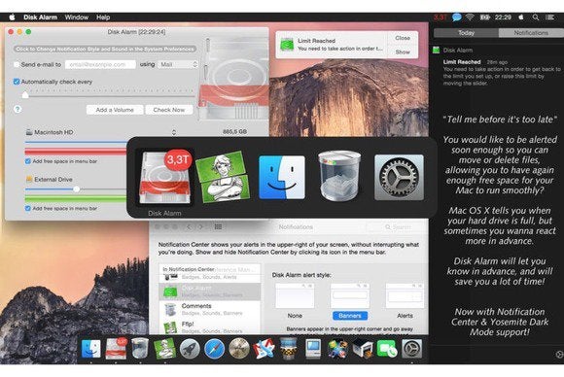Screen dimensions: 564x377
Task: Select Finder icon in app switcher
Action: coord(282,177)
